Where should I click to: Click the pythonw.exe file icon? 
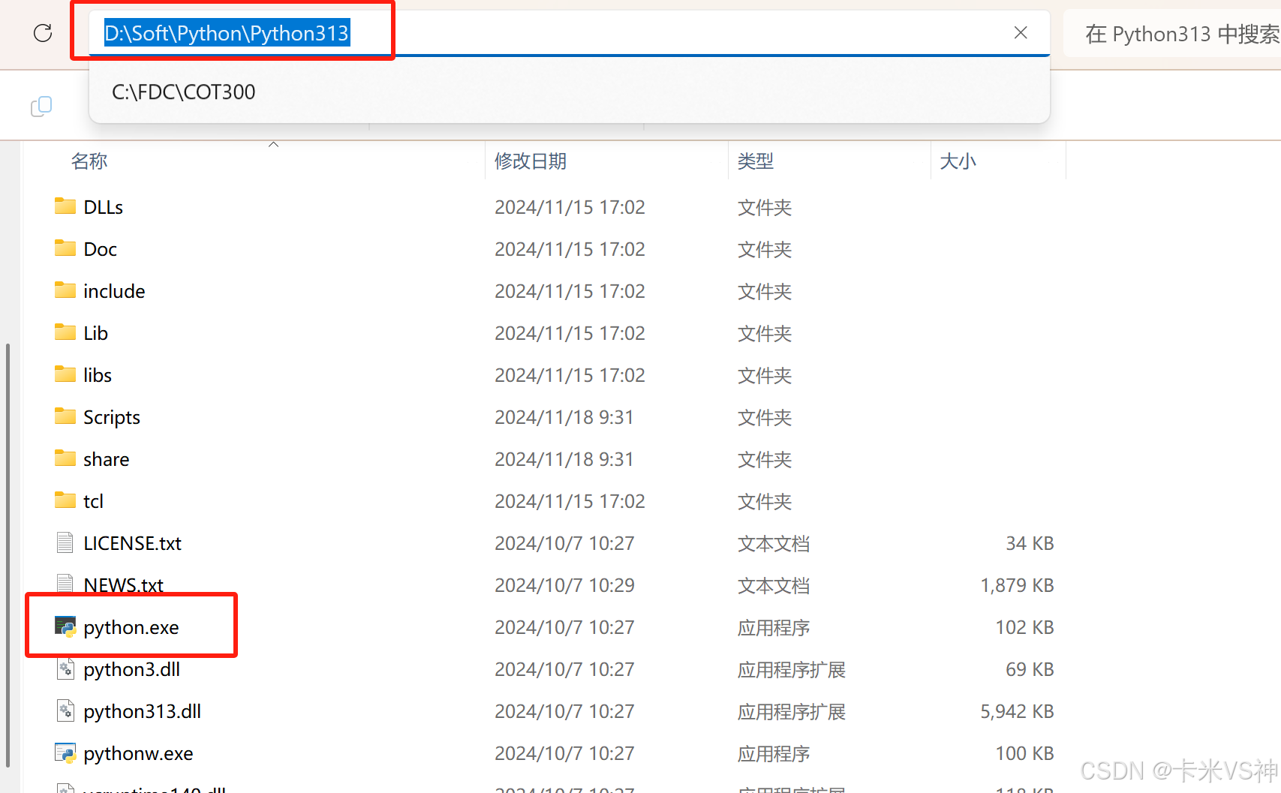tap(65, 752)
